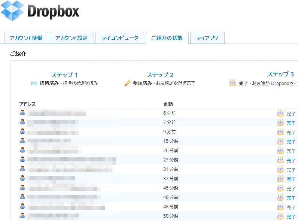The width and height of the screenshot is (298, 221).
Task: Click the 更新 column header
Action: [x=168, y=104]
